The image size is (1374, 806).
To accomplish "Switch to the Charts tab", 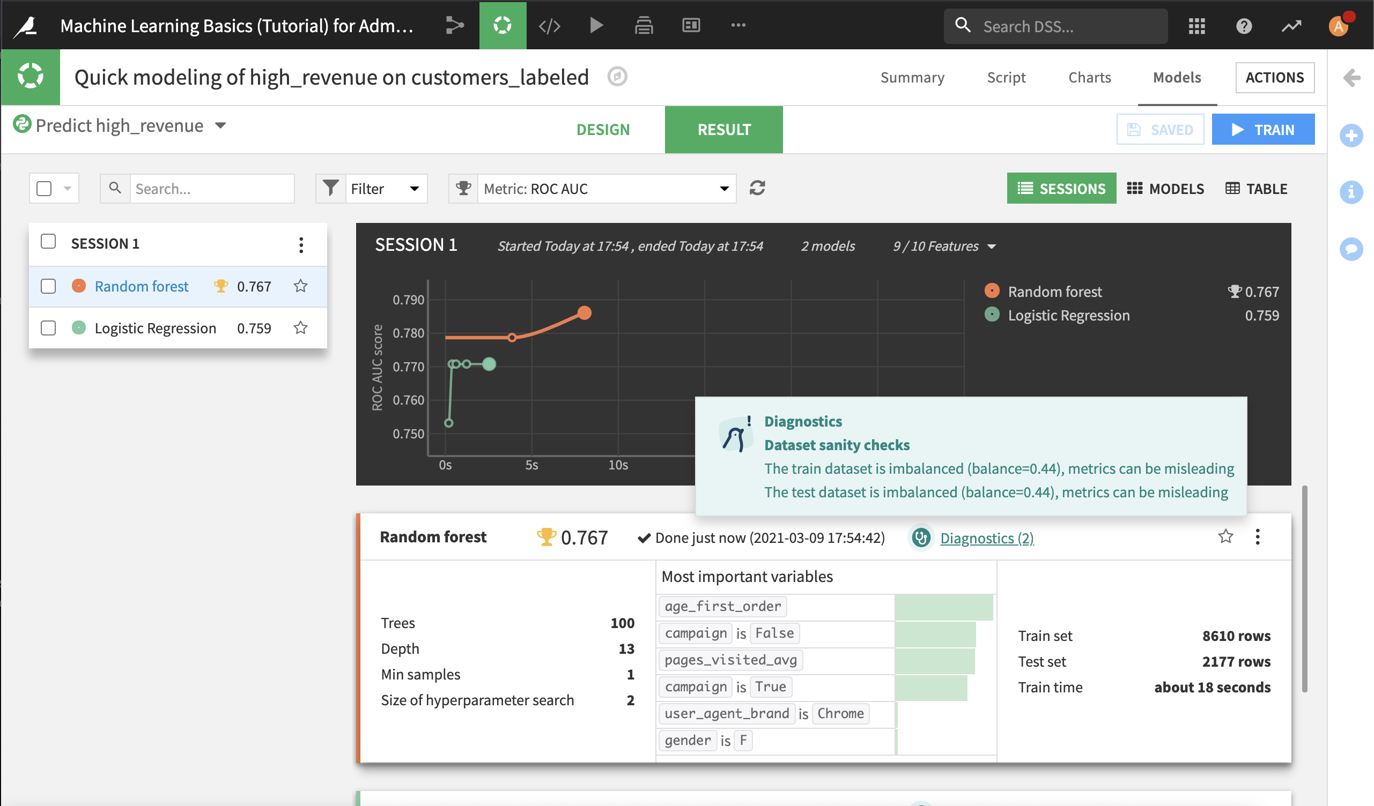I will pos(1090,77).
